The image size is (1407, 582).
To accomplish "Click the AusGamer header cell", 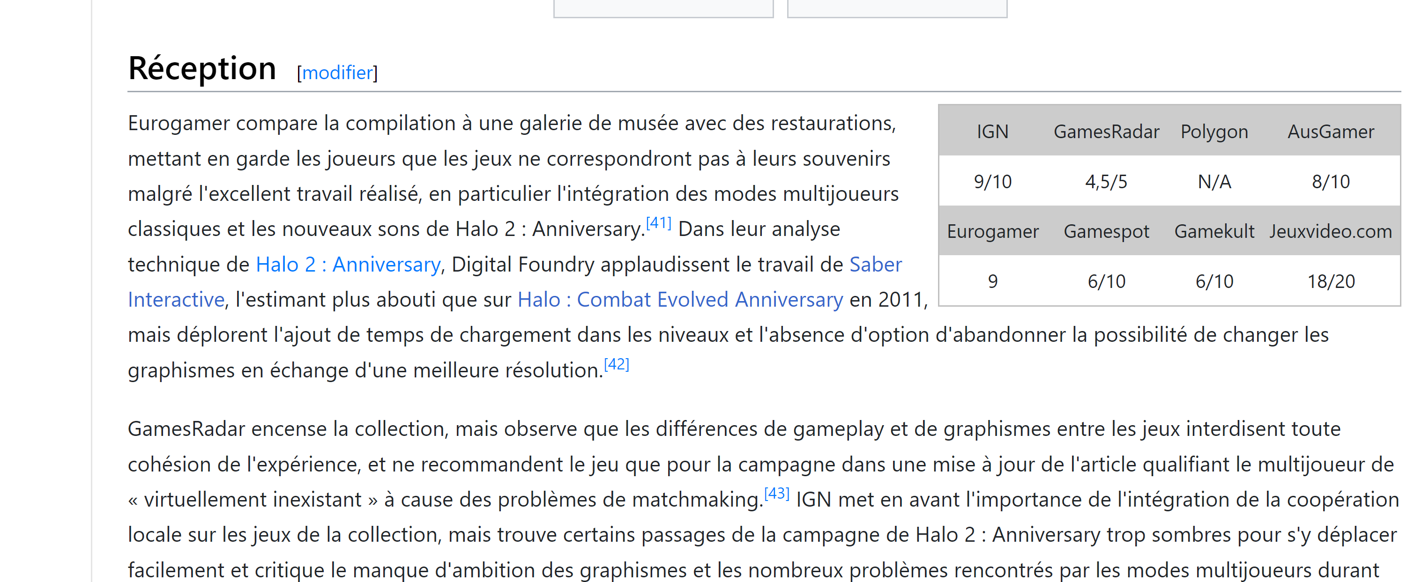I will tap(1331, 132).
